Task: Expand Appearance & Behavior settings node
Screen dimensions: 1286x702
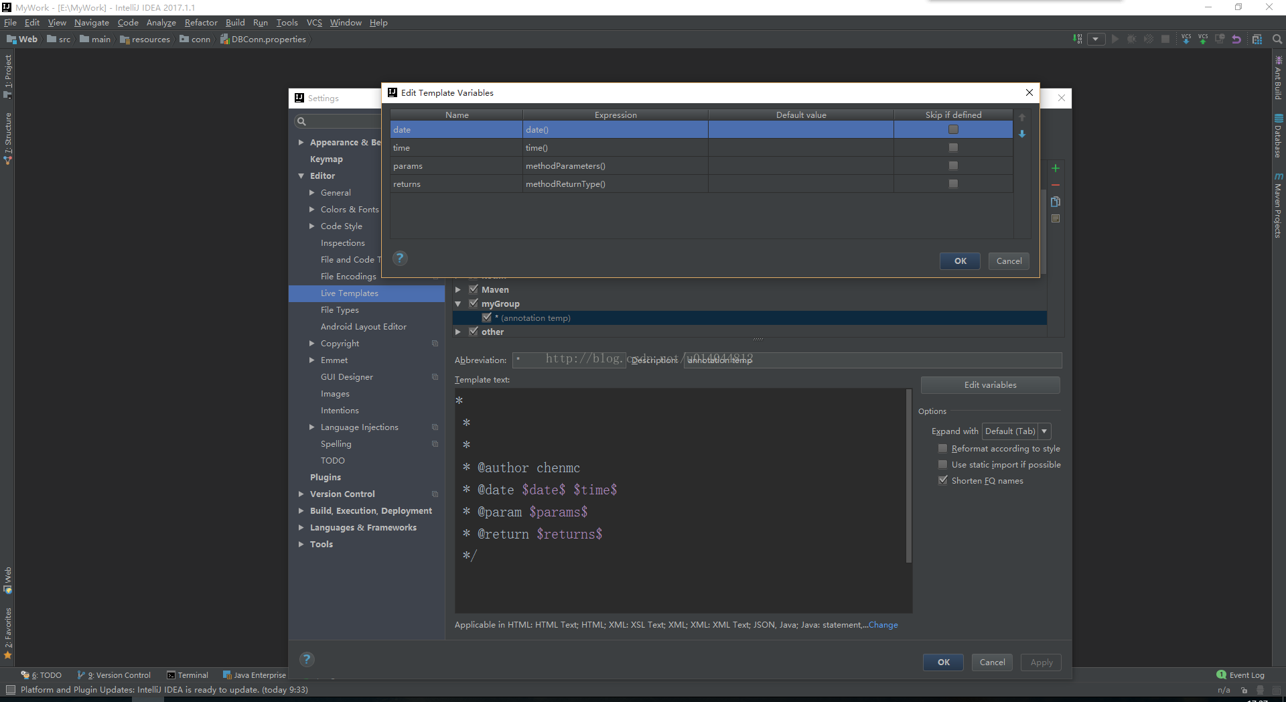Action: point(301,143)
